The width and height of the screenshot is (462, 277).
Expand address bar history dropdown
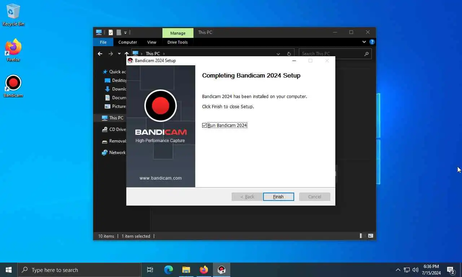[278, 54]
